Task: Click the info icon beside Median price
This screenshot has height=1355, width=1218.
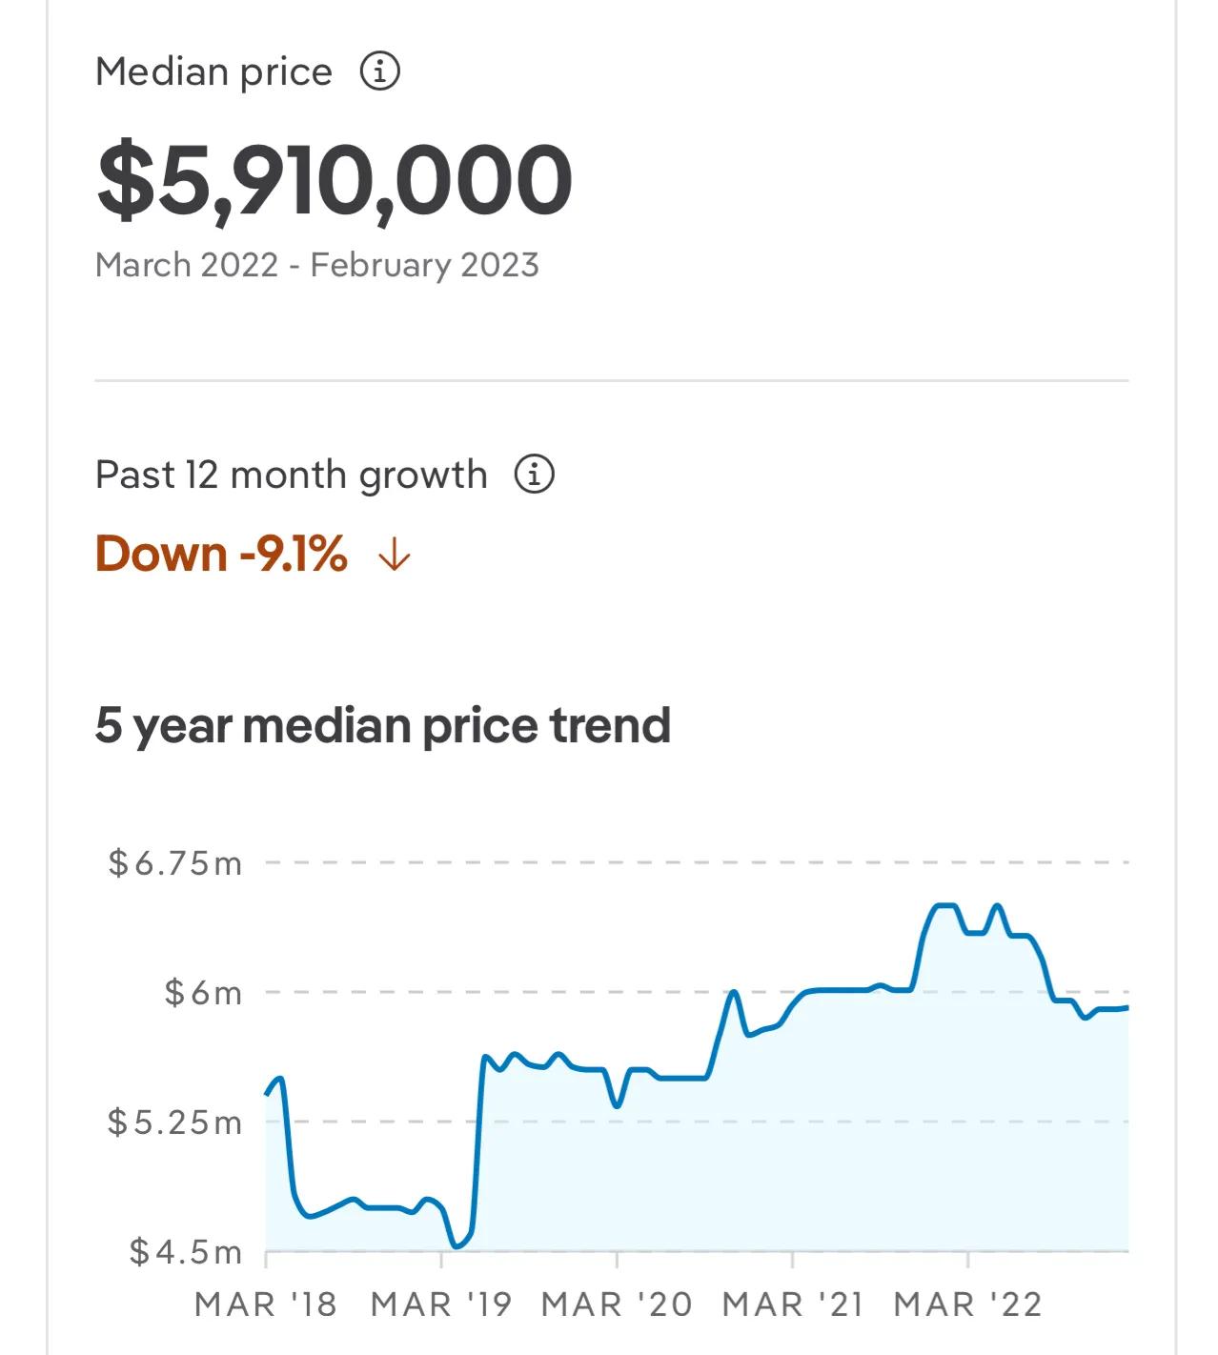Action: click(379, 71)
